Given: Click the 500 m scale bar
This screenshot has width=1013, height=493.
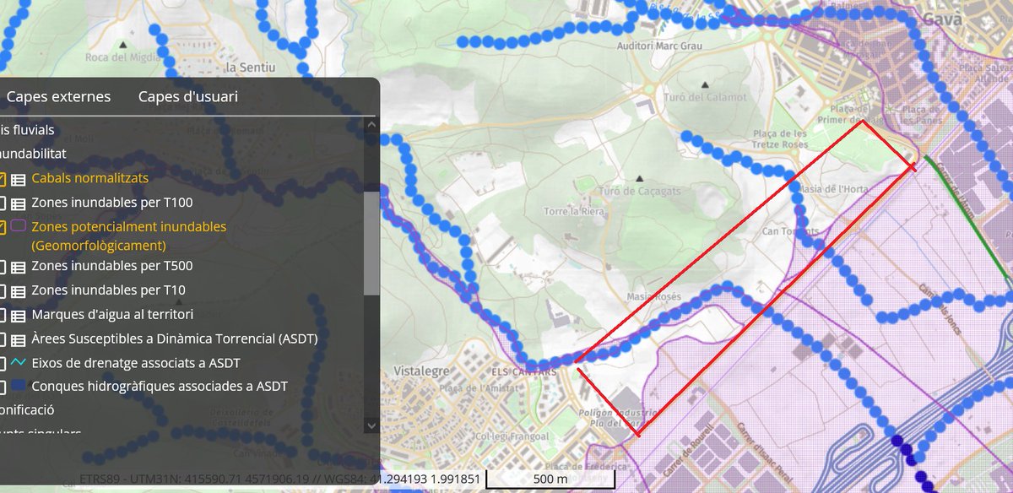Looking at the screenshot, I should pos(550,479).
